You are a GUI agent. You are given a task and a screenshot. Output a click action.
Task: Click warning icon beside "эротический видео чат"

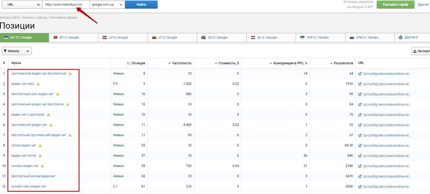pos(51,125)
